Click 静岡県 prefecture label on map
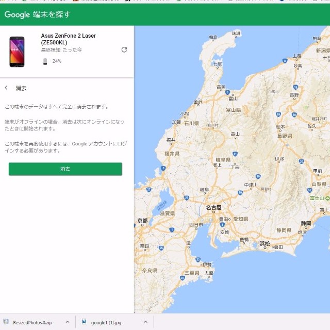Image resolution: width=330 pixels, height=330 pixels. [284, 230]
